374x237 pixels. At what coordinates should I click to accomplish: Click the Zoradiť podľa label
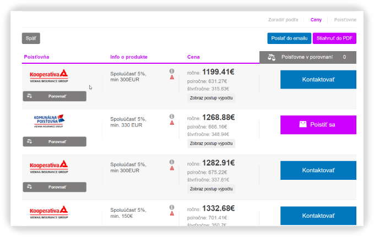283,20
